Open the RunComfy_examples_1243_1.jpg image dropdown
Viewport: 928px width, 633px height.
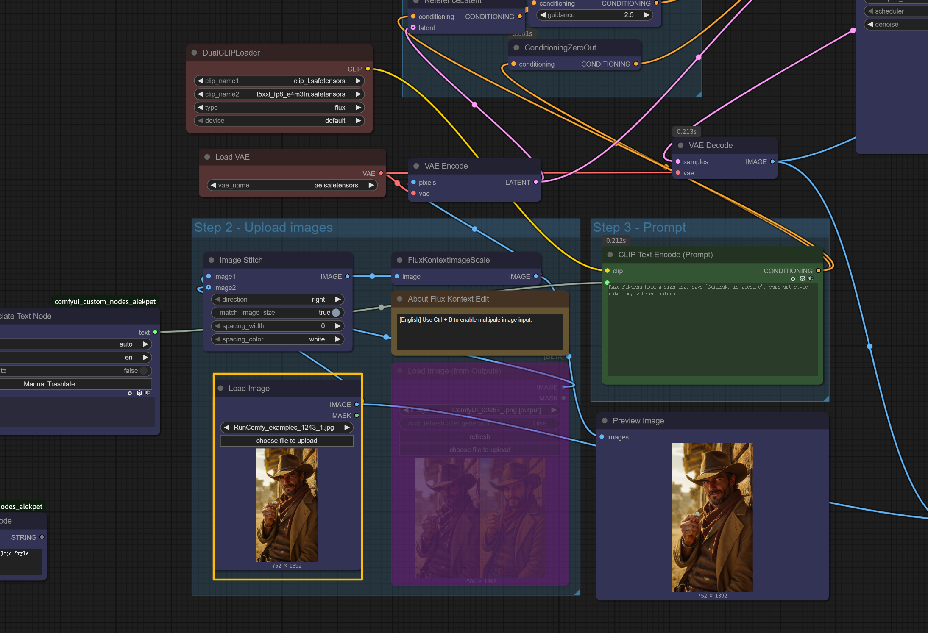(x=287, y=428)
